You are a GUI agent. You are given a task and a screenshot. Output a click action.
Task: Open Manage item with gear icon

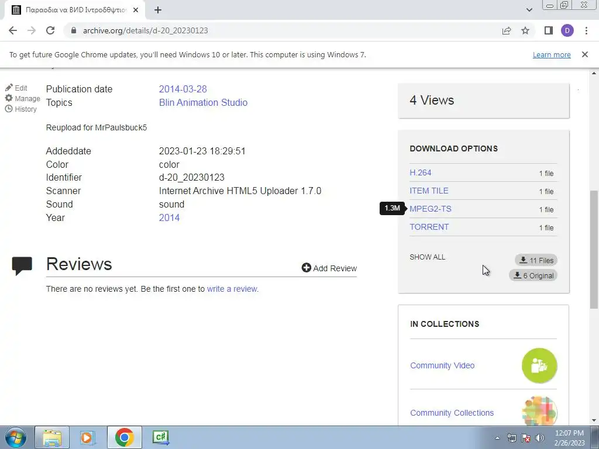[x=23, y=98]
